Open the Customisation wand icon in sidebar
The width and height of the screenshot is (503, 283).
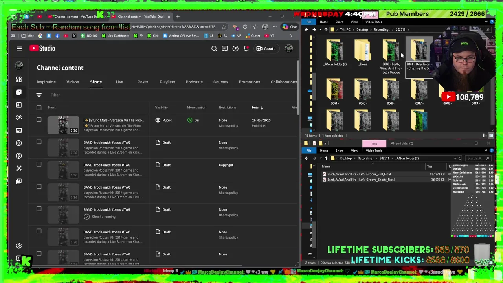18,169
